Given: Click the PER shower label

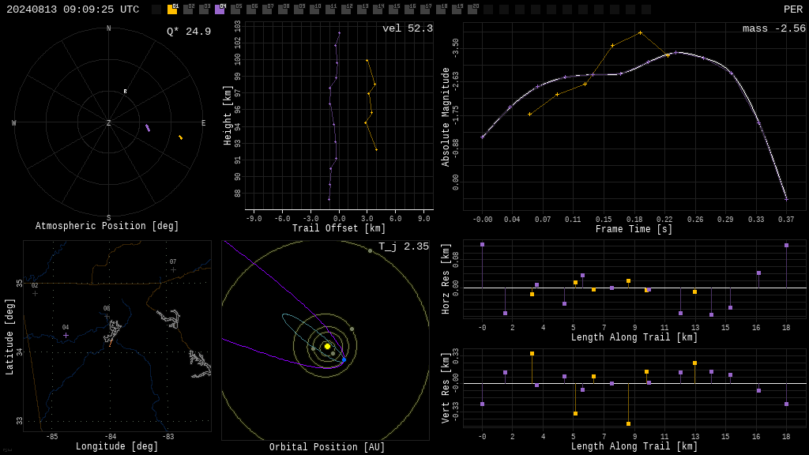Looking at the screenshot, I should [x=793, y=9].
